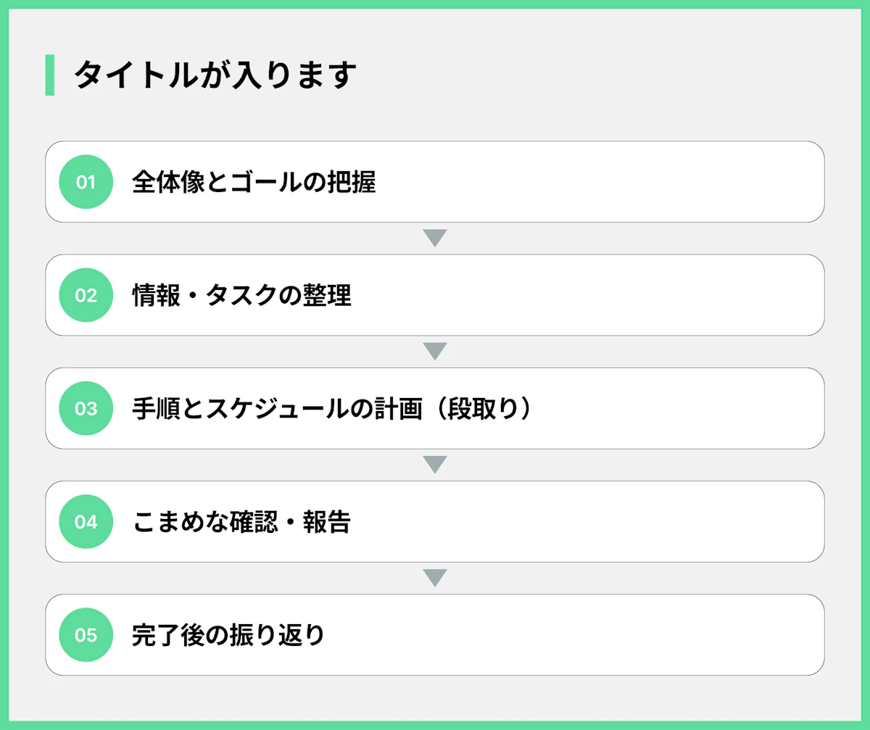Click the green outer border frame
The width and height of the screenshot is (870, 730).
click(435, 4)
